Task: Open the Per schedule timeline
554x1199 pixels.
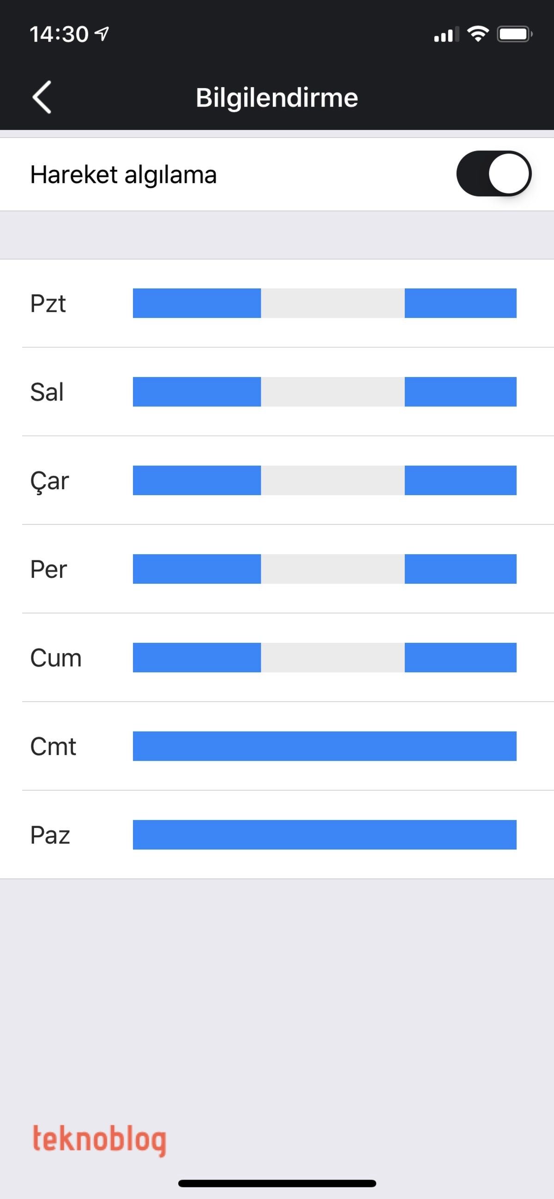Action: click(325, 569)
